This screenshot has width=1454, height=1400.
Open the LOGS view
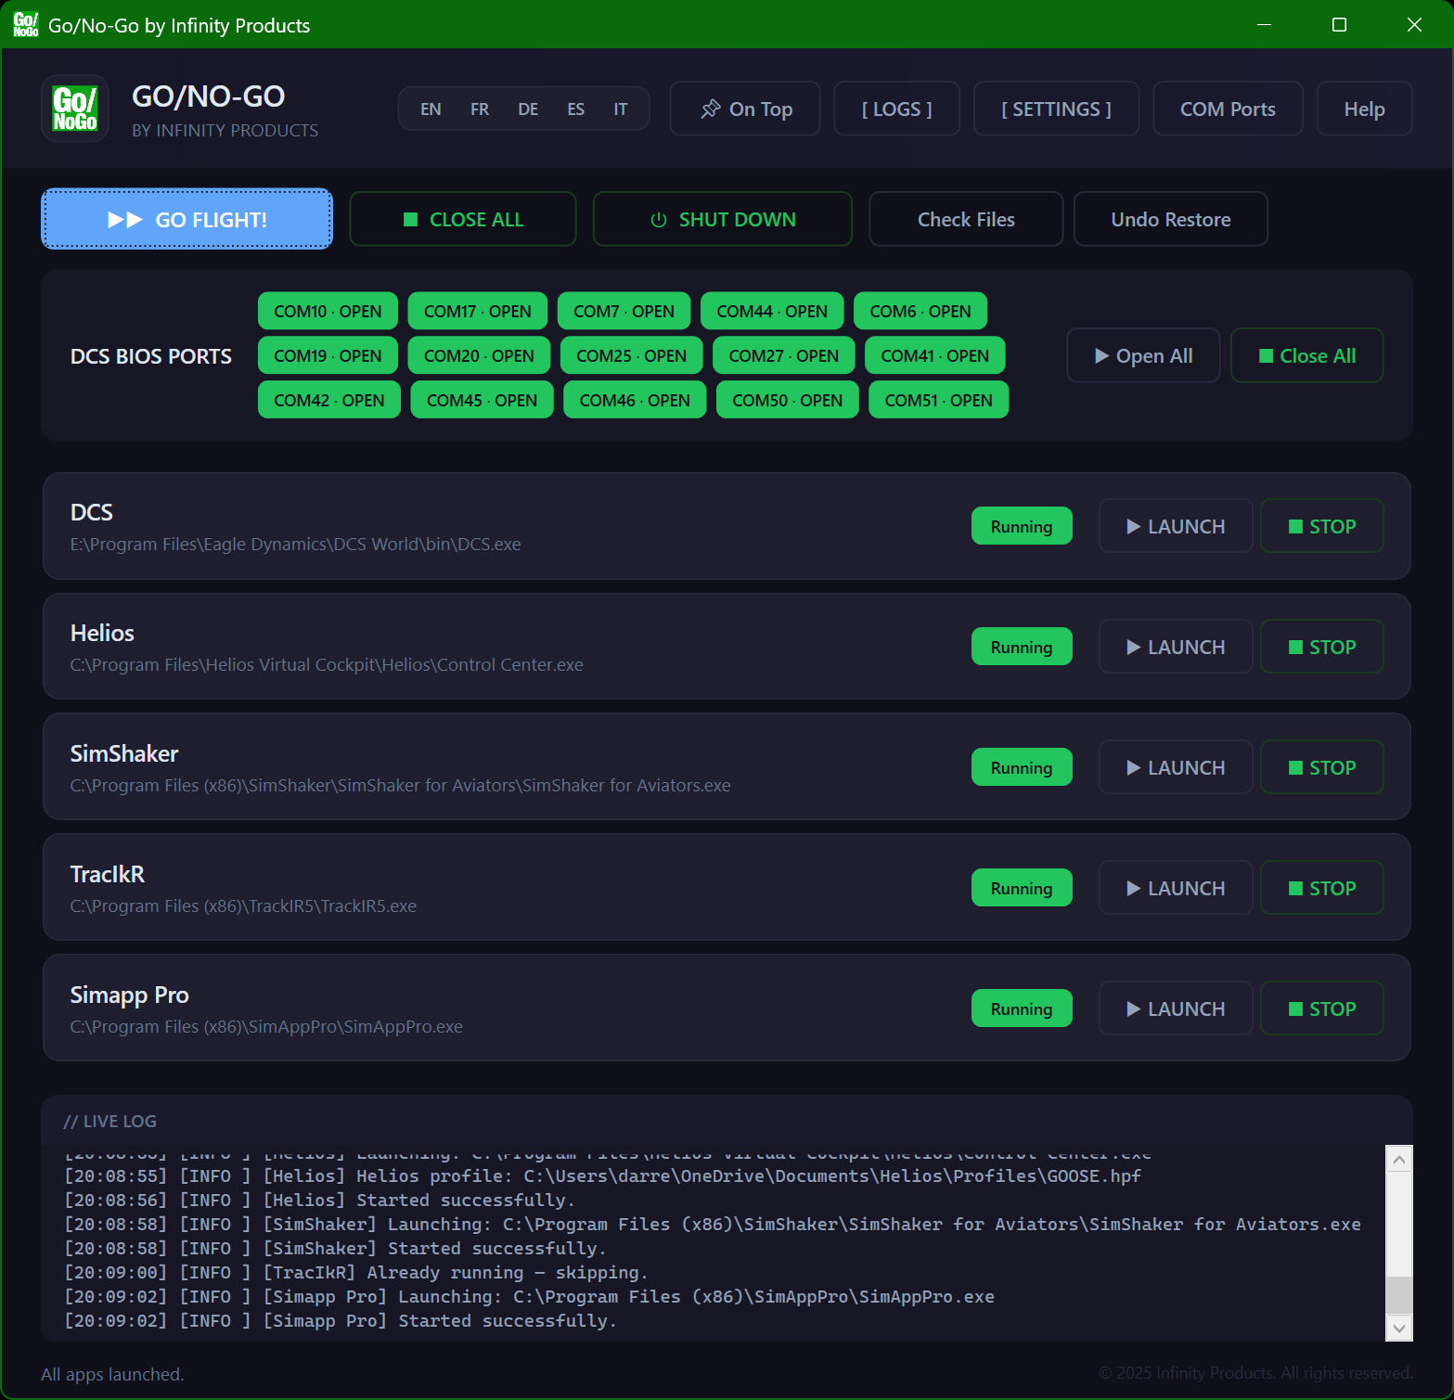(x=895, y=109)
